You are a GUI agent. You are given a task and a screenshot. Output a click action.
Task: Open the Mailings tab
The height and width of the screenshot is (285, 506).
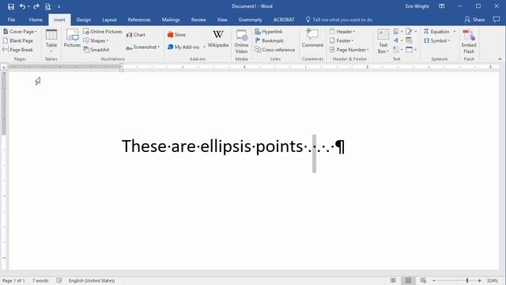click(171, 20)
